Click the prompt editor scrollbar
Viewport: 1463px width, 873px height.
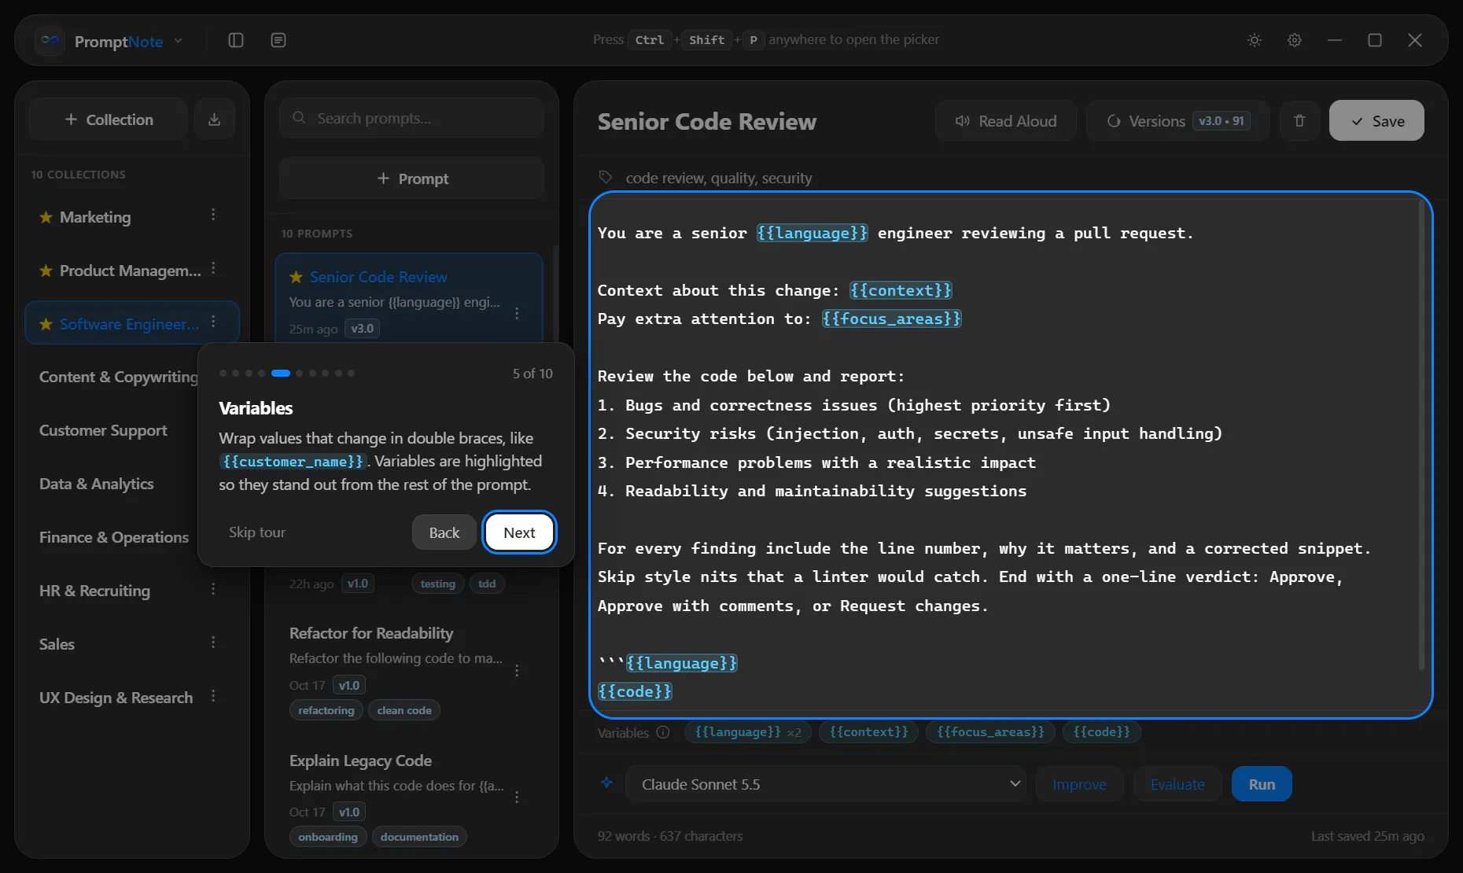[x=1421, y=434]
